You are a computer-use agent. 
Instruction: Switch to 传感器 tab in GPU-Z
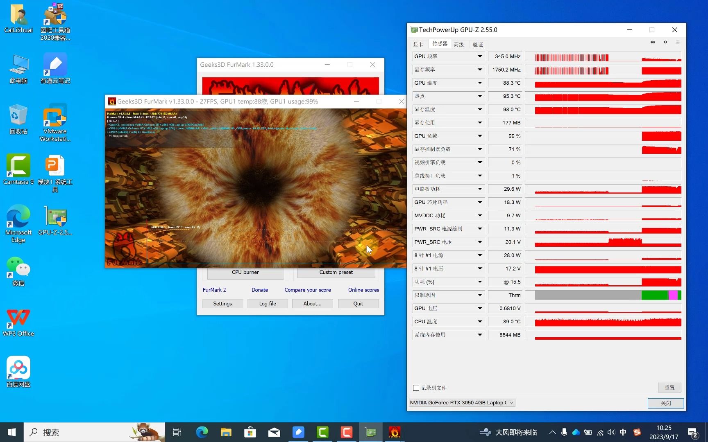coord(440,44)
